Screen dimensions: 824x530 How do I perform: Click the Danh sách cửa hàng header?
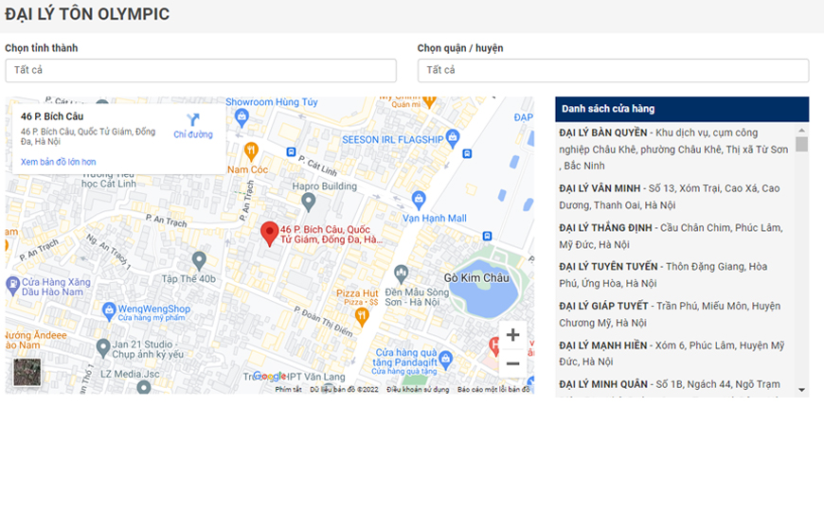[682, 109]
